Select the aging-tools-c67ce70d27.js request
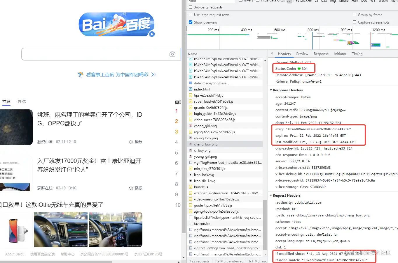The height and width of the screenshot is (263, 398). (225, 132)
